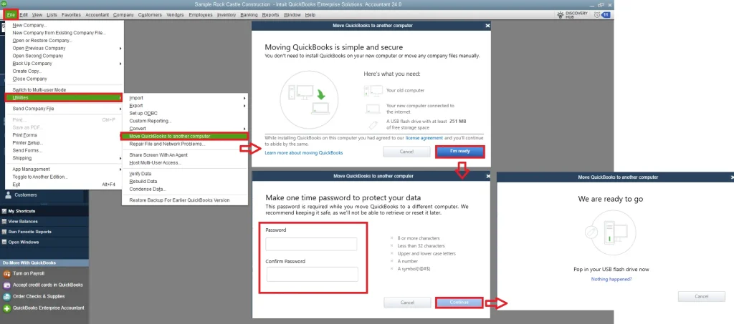Viewport: 734px width, 324px height.
Task: Expand the Send Company File submenu
Action: 120,109
